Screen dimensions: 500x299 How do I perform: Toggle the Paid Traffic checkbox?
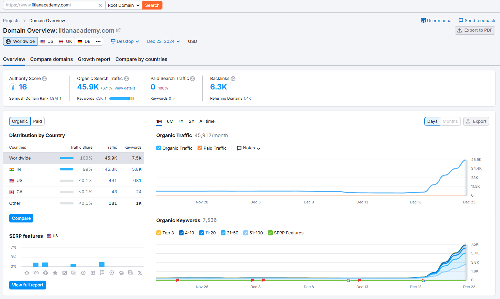coord(200,148)
